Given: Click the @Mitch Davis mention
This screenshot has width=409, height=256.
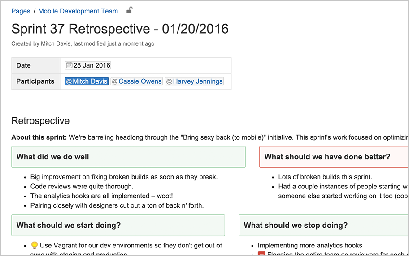Looking at the screenshot, I should pos(87,81).
